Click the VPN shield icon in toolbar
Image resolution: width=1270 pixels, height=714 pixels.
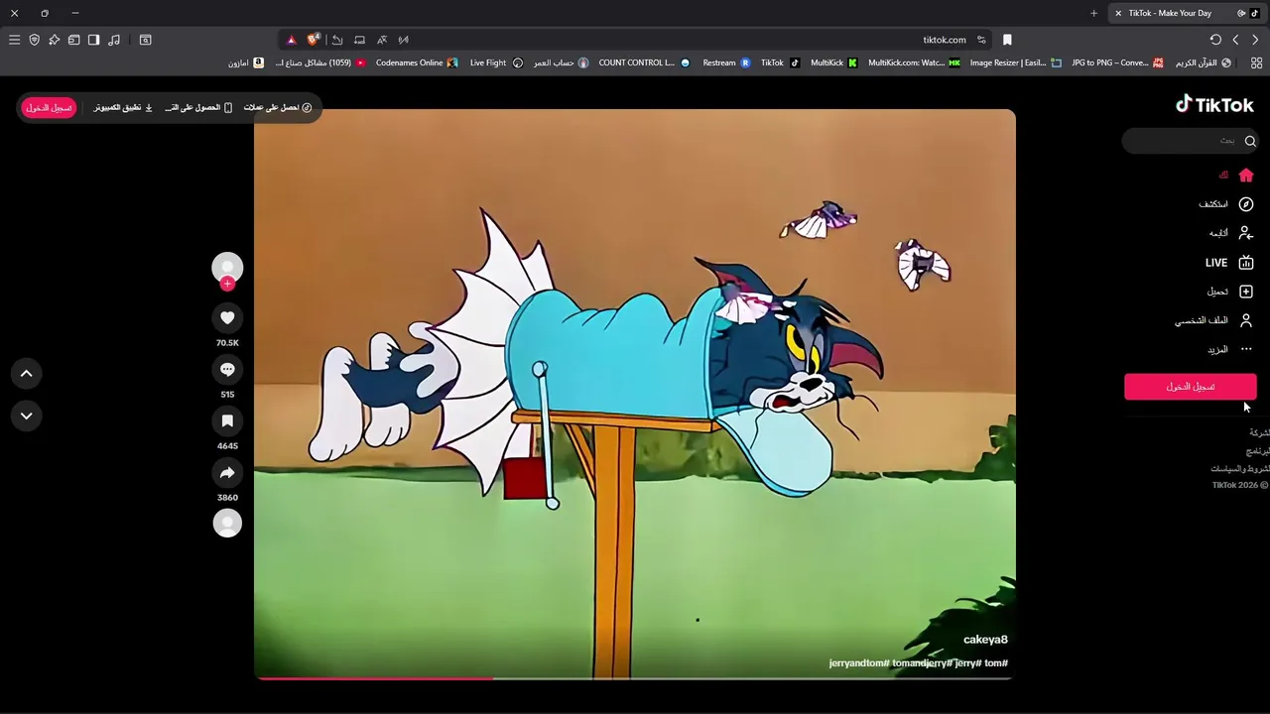(x=34, y=40)
